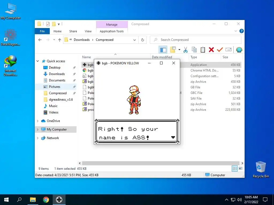Go back with the Back arrow
274x205 pixels.
(40, 40)
